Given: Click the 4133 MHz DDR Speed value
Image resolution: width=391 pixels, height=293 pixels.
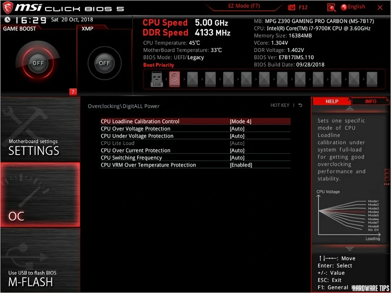Looking at the screenshot, I should [213, 33].
